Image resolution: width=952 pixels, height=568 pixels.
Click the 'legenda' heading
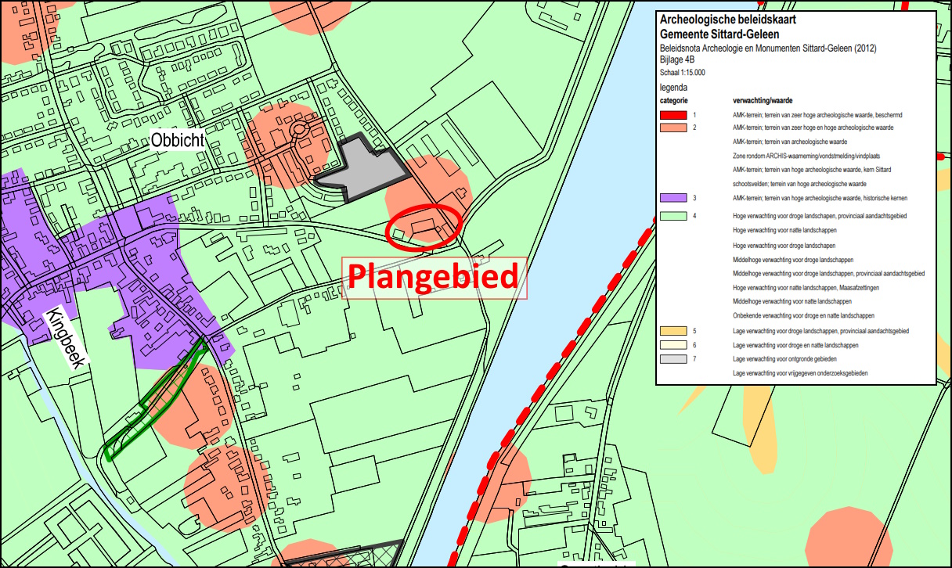click(x=673, y=88)
